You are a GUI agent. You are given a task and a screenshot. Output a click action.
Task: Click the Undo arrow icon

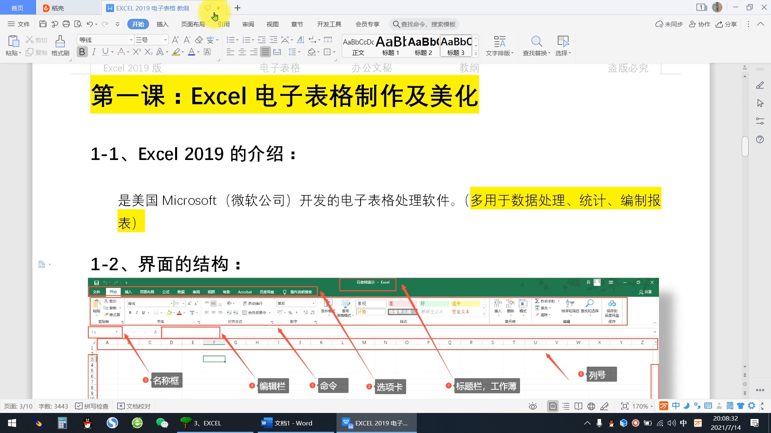click(90, 24)
